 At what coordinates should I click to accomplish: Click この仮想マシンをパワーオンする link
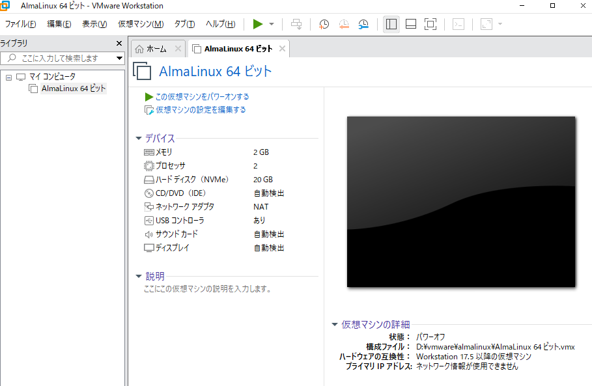[202, 97]
